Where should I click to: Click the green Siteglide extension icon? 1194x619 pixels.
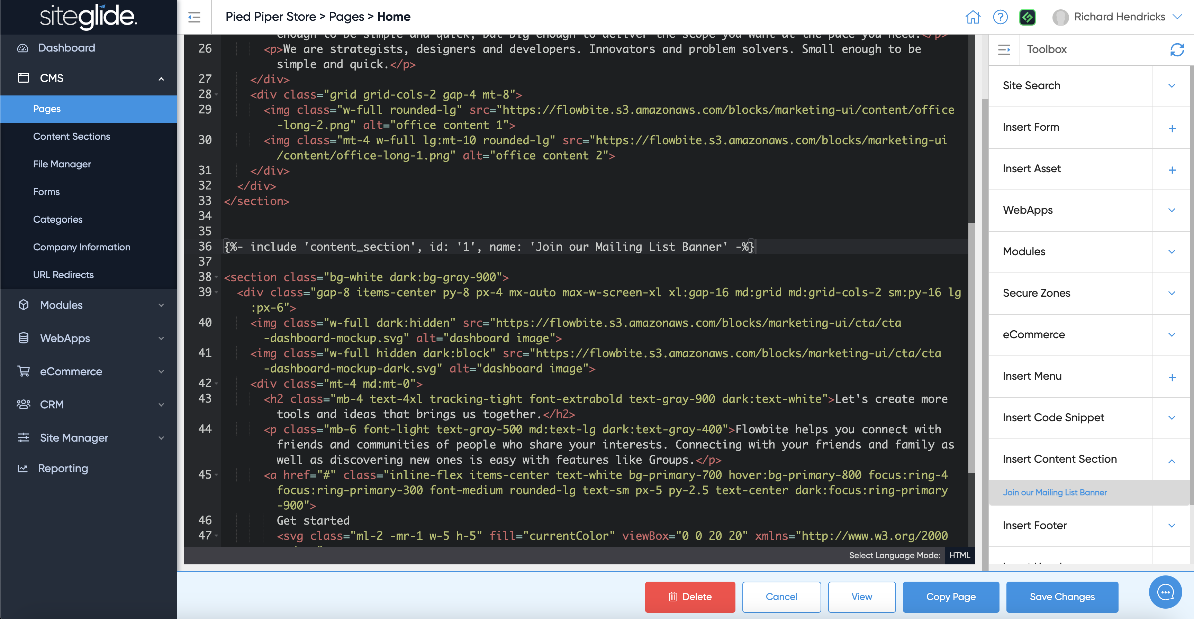click(1027, 17)
